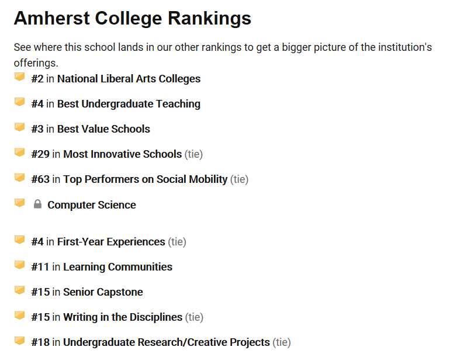Click ribbon icon beside Most Innovative Schools
This screenshot has width=450, height=364.
pos(20,152)
